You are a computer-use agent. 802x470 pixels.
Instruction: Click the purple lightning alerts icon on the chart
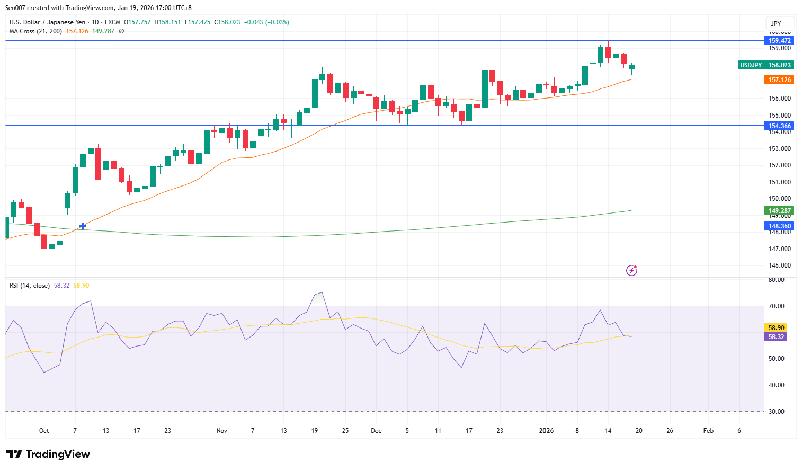631,270
